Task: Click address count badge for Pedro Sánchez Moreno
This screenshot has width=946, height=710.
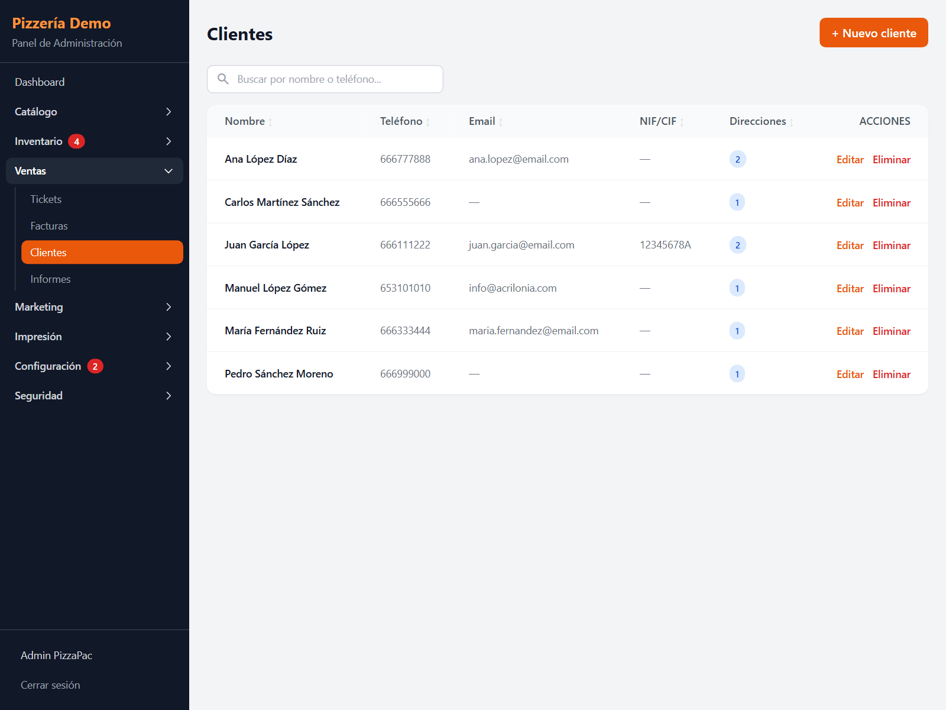Action: [737, 374]
